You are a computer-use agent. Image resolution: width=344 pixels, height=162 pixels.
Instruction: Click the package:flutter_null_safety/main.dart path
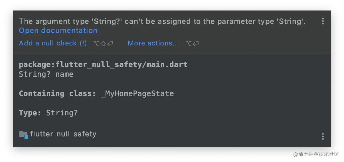click(103, 65)
